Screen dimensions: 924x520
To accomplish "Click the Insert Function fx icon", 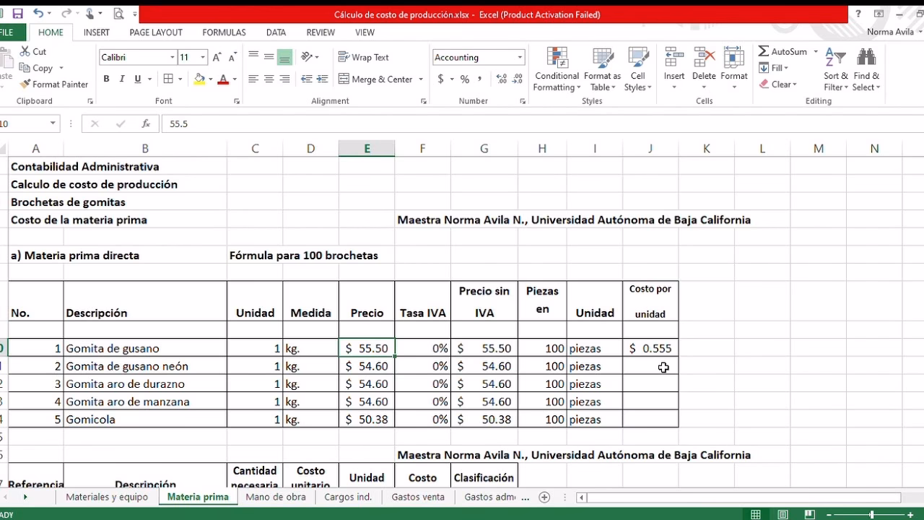I will click(x=146, y=124).
